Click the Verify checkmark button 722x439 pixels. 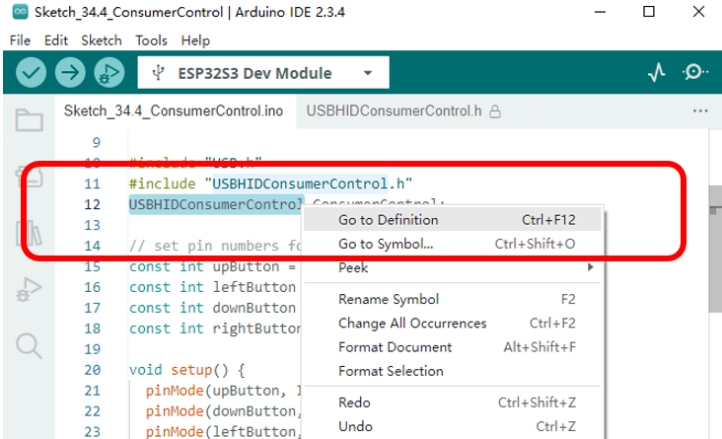[x=31, y=73]
